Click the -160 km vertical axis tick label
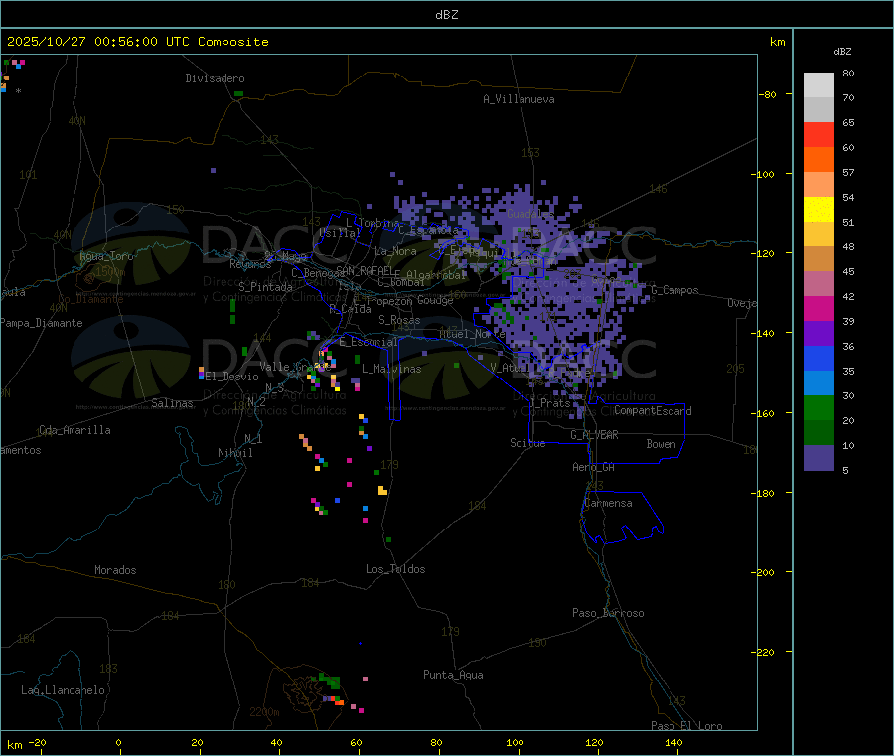 (x=765, y=413)
